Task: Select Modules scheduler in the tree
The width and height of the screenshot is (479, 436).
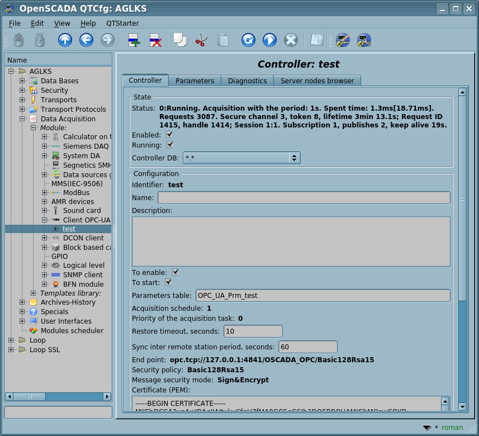Action: 72,330
